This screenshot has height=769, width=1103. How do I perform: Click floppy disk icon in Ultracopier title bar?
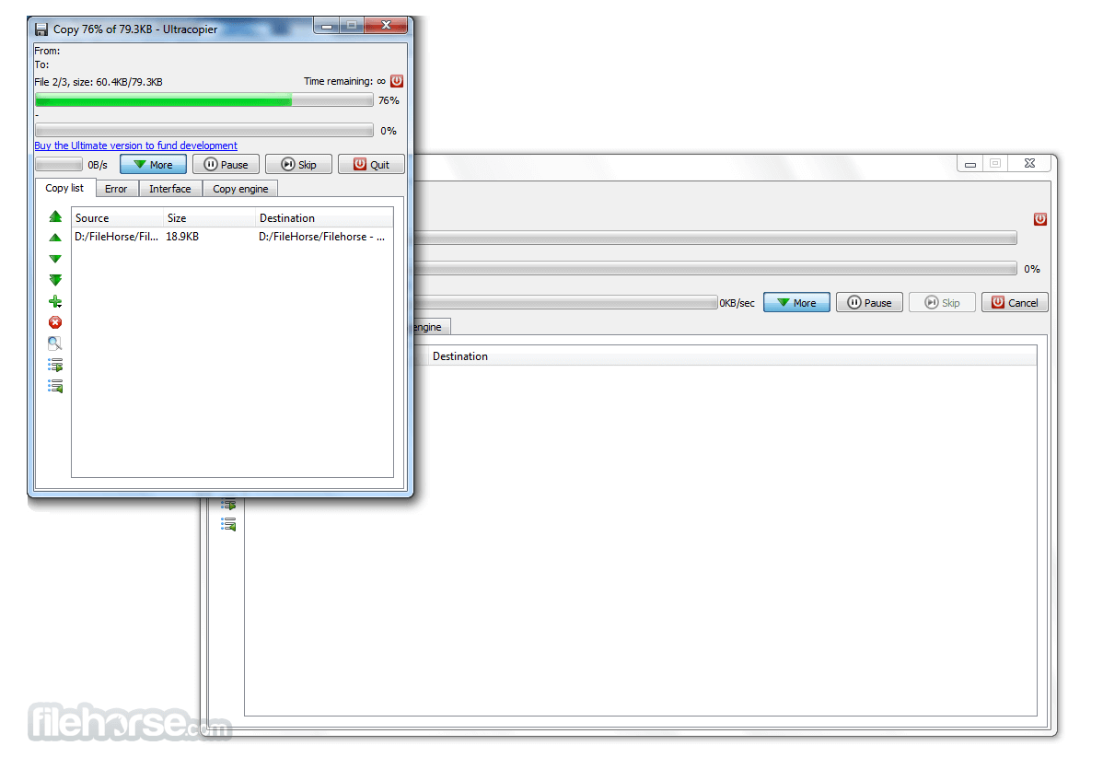[41, 29]
